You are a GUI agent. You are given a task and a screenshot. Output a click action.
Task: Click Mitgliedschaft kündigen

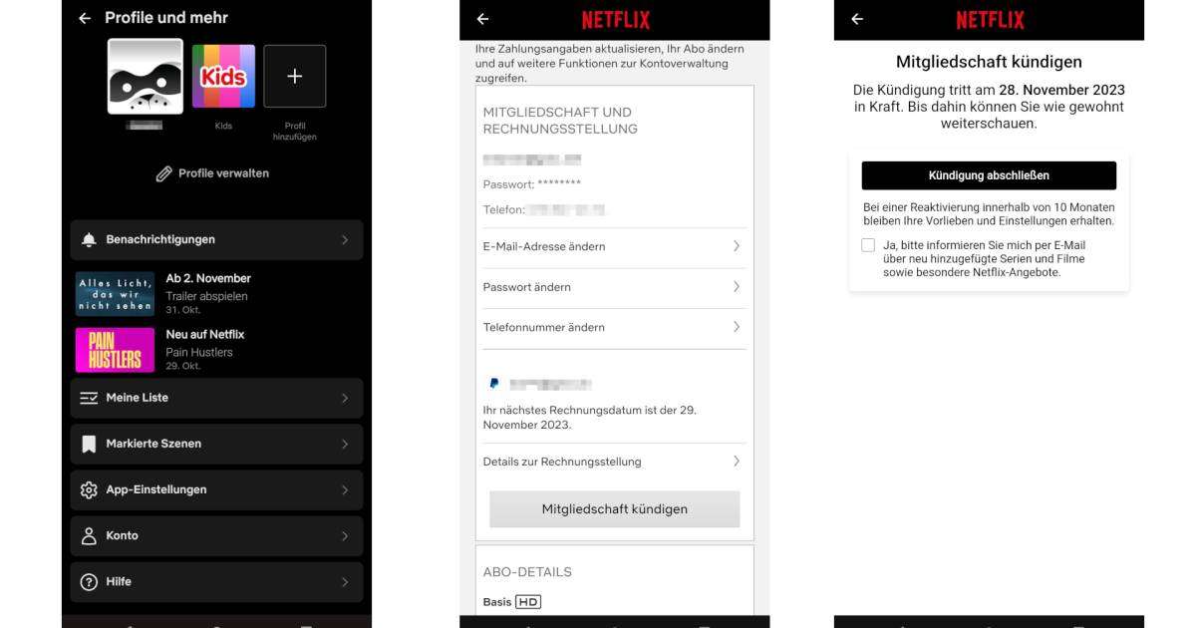[614, 508]
